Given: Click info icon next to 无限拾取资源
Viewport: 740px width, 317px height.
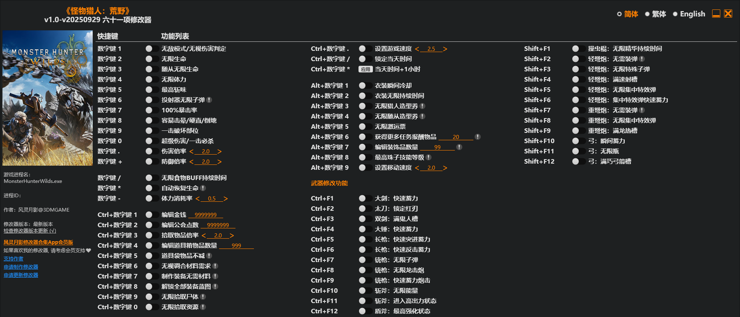Looking at the screenshot, I should (x=203, y=307).
